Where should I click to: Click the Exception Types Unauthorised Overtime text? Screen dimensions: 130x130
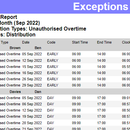(x=43, y=29)
